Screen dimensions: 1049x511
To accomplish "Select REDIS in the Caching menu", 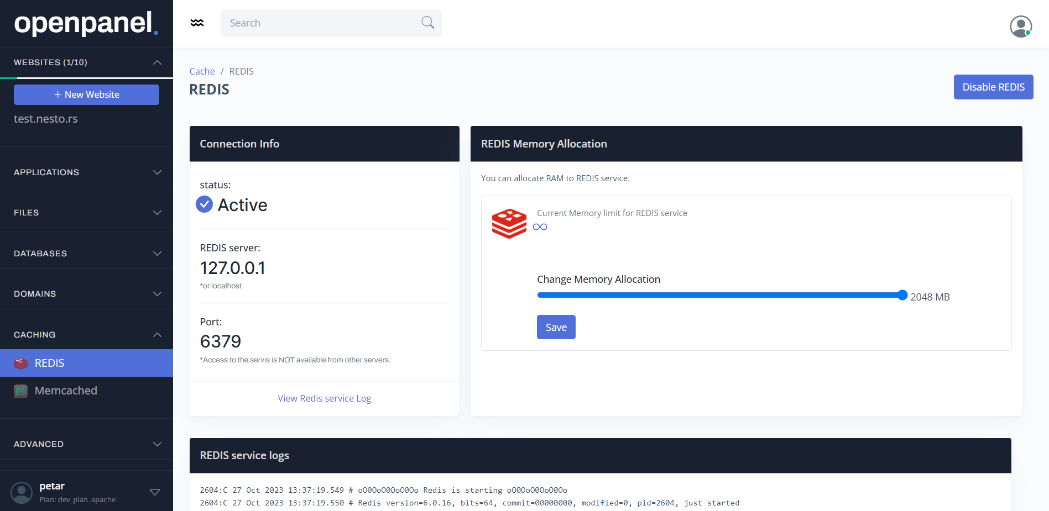I will (x=50, y=363).
